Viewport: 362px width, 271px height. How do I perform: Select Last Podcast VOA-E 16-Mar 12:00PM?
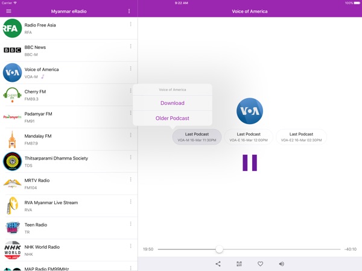click(x=249, y=137)
